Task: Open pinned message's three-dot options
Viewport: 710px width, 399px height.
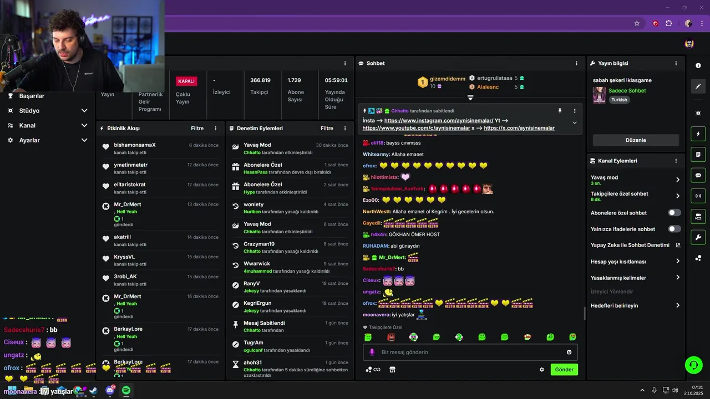Action: tap(575, 111)
